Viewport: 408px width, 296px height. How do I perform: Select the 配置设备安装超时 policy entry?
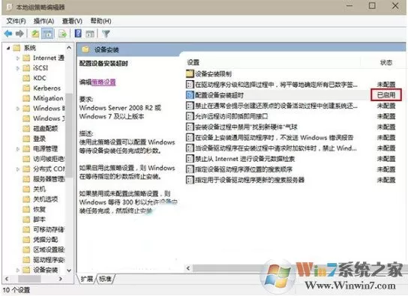point(219,95)
